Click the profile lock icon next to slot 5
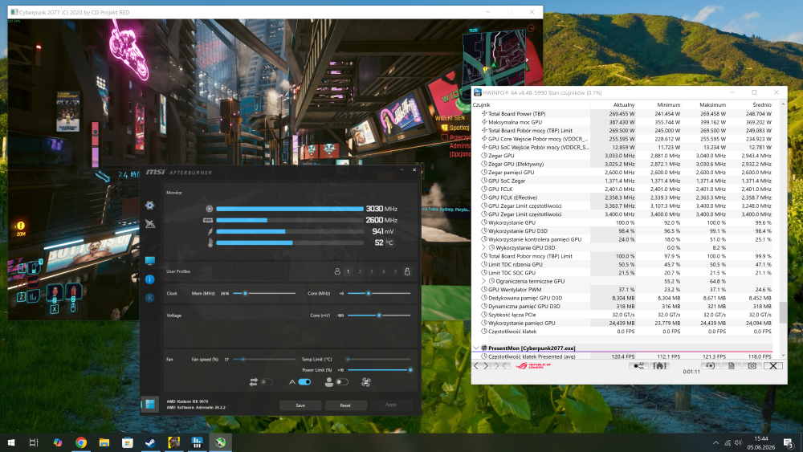This screenshot has height=452, width=803. tap(407, 271)
